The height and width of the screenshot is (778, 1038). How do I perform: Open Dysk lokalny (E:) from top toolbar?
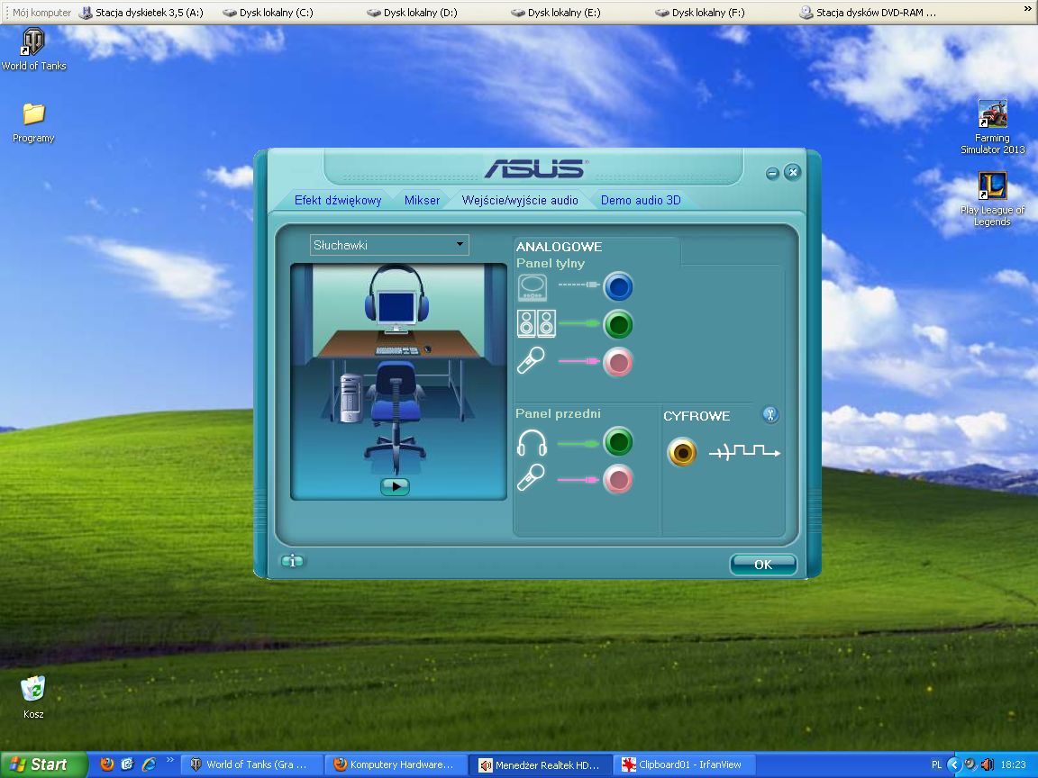click(x=555, y=12)
